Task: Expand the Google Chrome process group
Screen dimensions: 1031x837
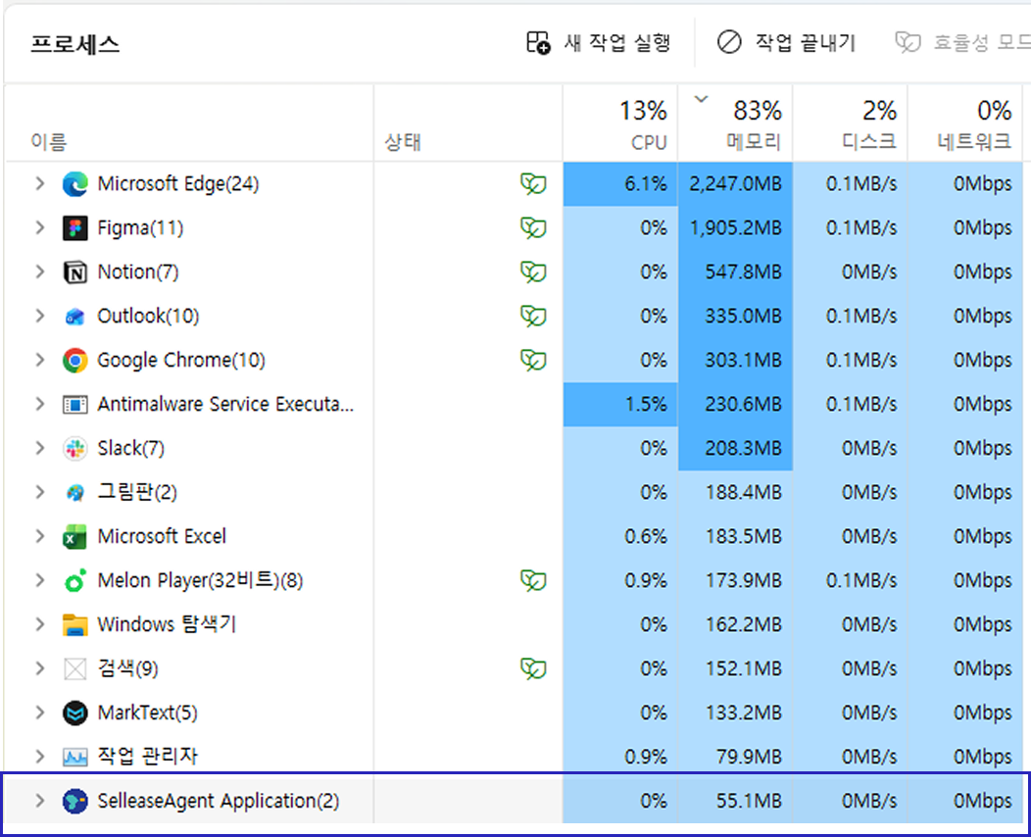Action: (39, 360)
